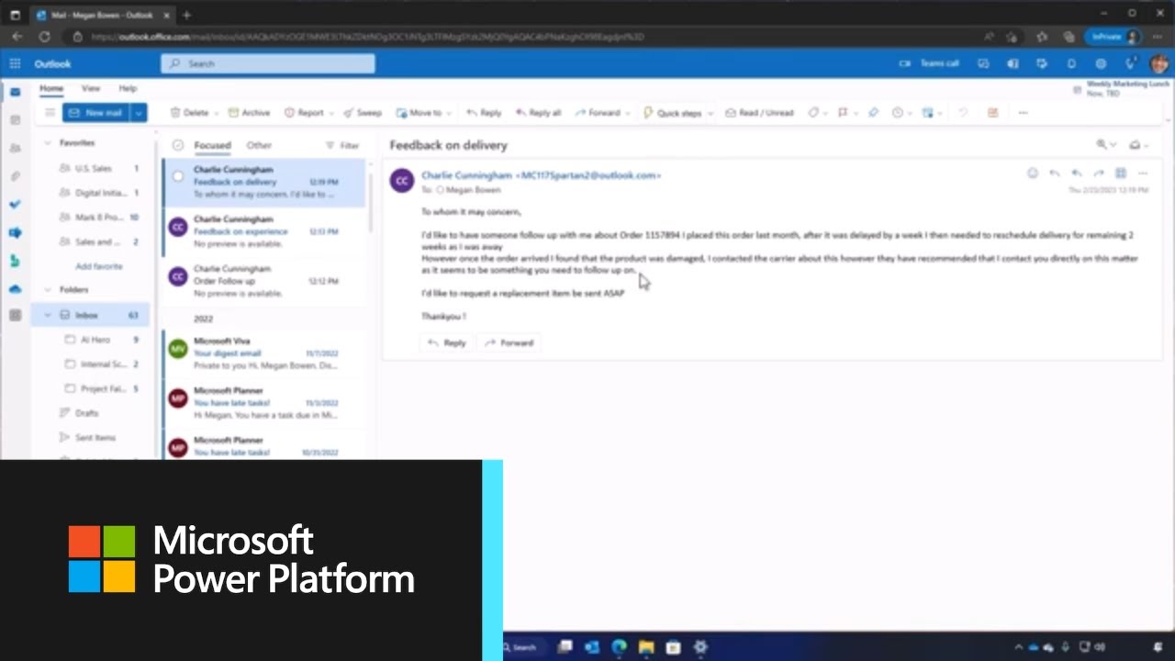1175x661 pixels.
Task: Switch to the Other inbox tab
Action: pyautogui.click(x=259, y=145)
